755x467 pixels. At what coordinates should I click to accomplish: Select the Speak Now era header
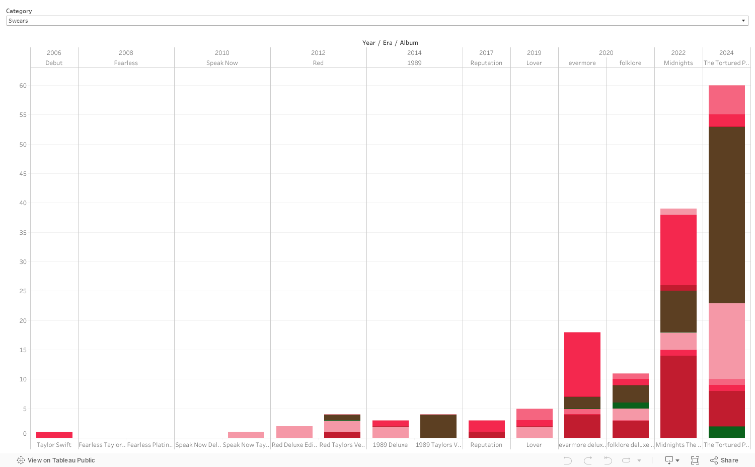(222, 63)
